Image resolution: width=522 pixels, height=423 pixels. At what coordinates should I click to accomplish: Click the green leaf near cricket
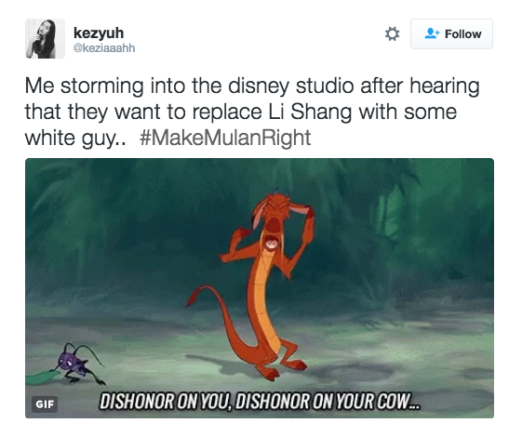(x=42, y=377)
